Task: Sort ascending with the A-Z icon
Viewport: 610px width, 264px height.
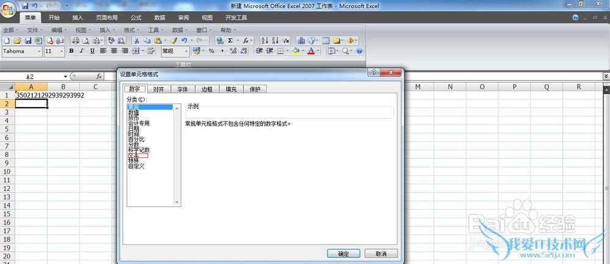Action: pos(265,41)
